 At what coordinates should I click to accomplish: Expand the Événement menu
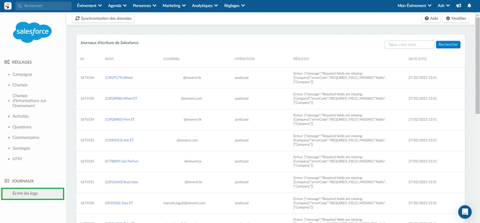coord(89,6)
